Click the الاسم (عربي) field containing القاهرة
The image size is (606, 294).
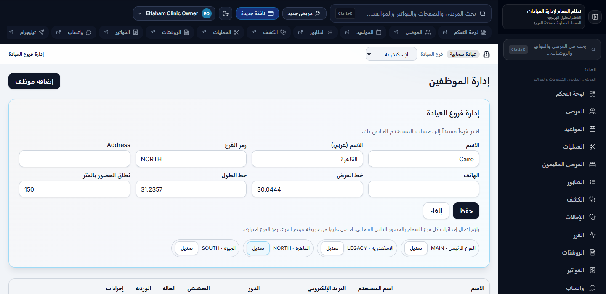307,159
